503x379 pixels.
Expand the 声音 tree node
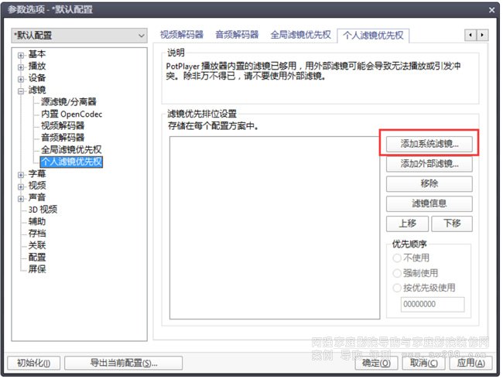coord(21,199)
